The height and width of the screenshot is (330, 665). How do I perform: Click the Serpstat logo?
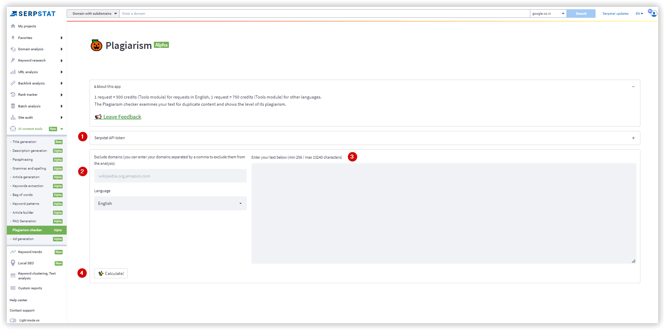pos(32,14)
